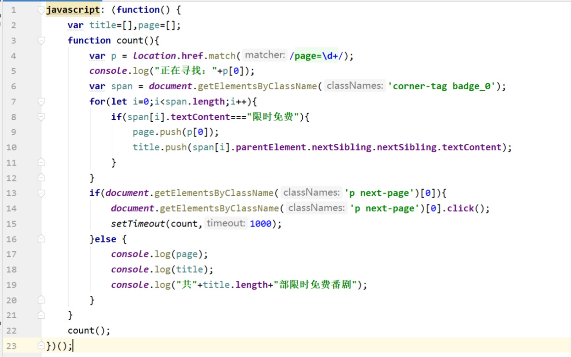Click the string "正在寻找：" on line 5
This screenshot has width=571, height=357.
click(186, 71)
